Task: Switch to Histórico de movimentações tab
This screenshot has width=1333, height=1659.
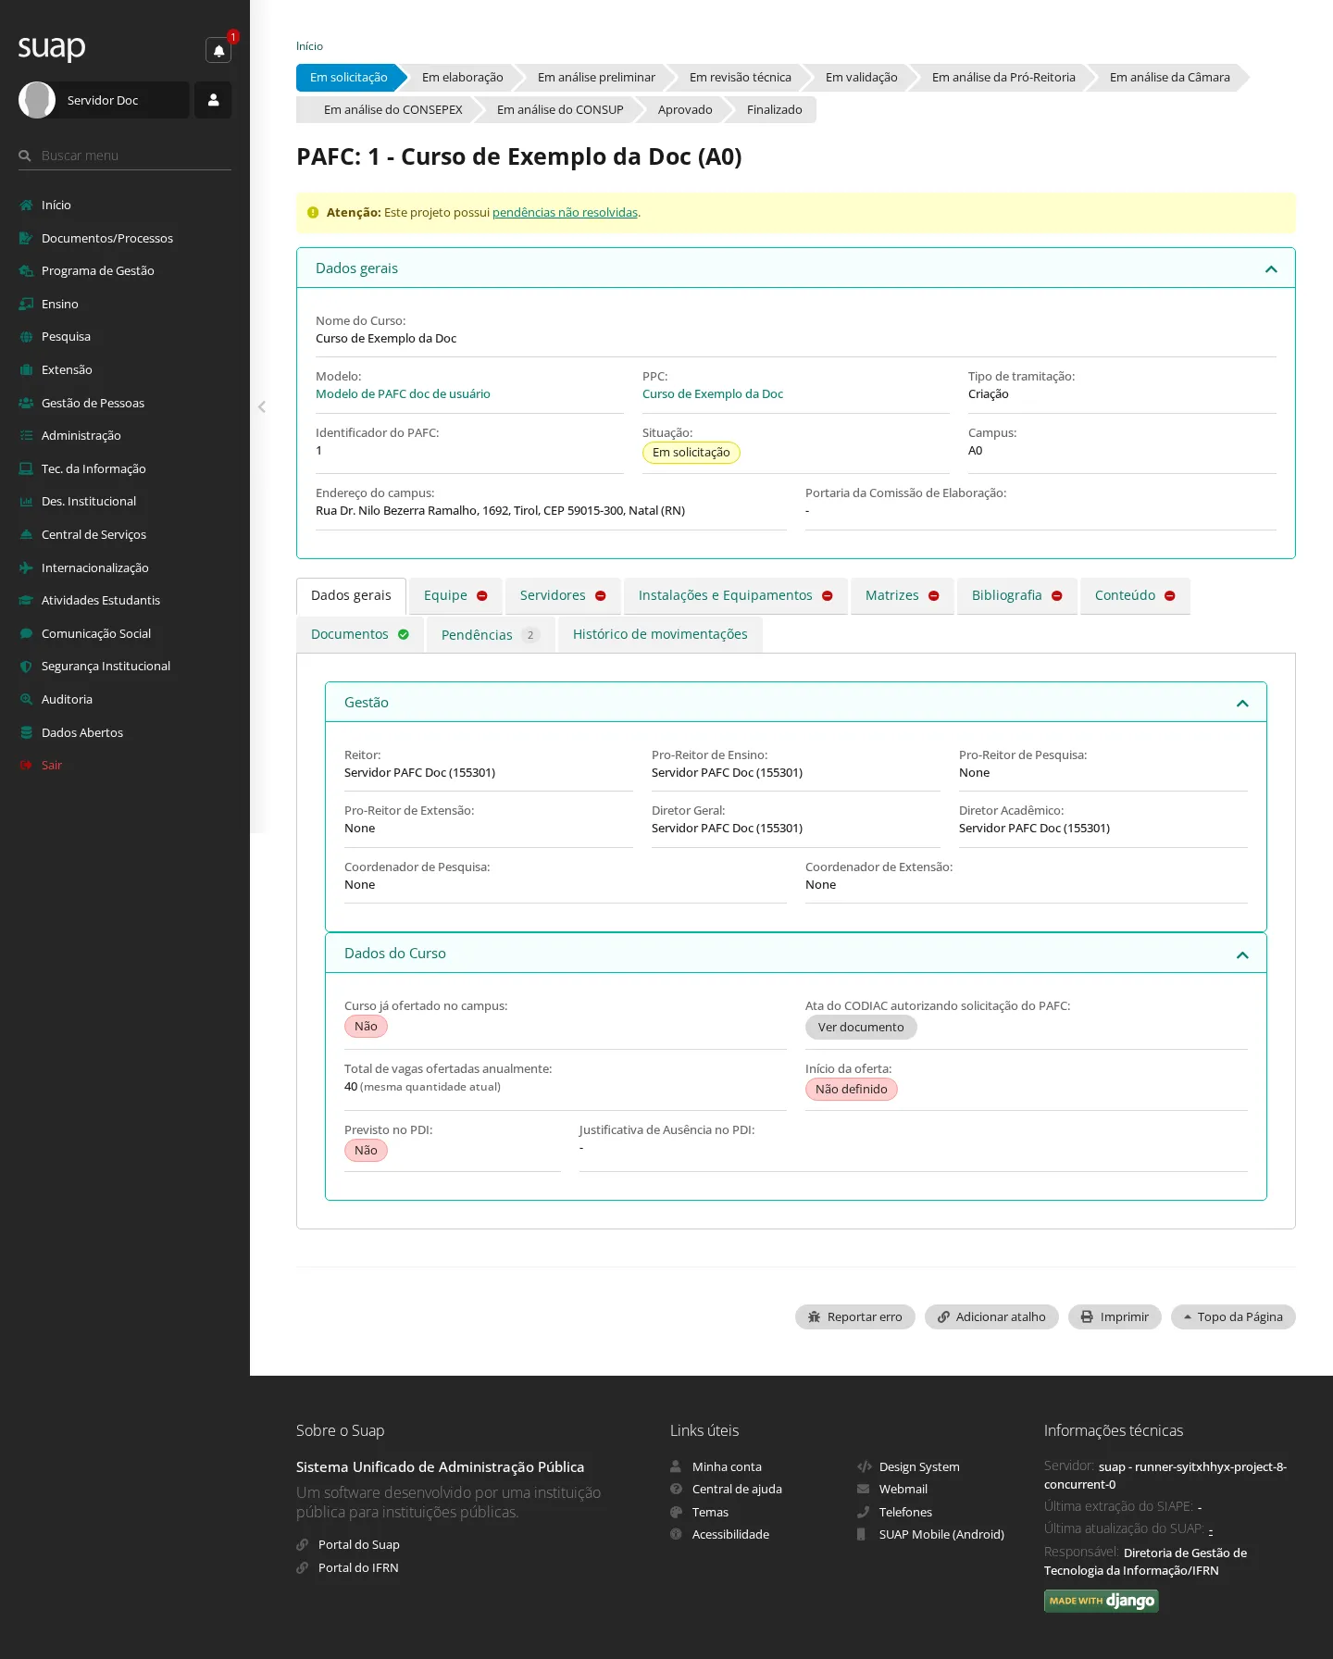Action: 660,634
